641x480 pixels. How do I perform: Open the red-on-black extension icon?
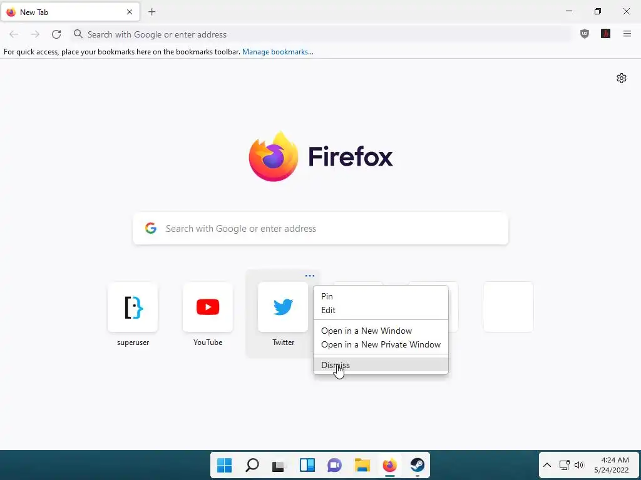[x=605, y=34]
